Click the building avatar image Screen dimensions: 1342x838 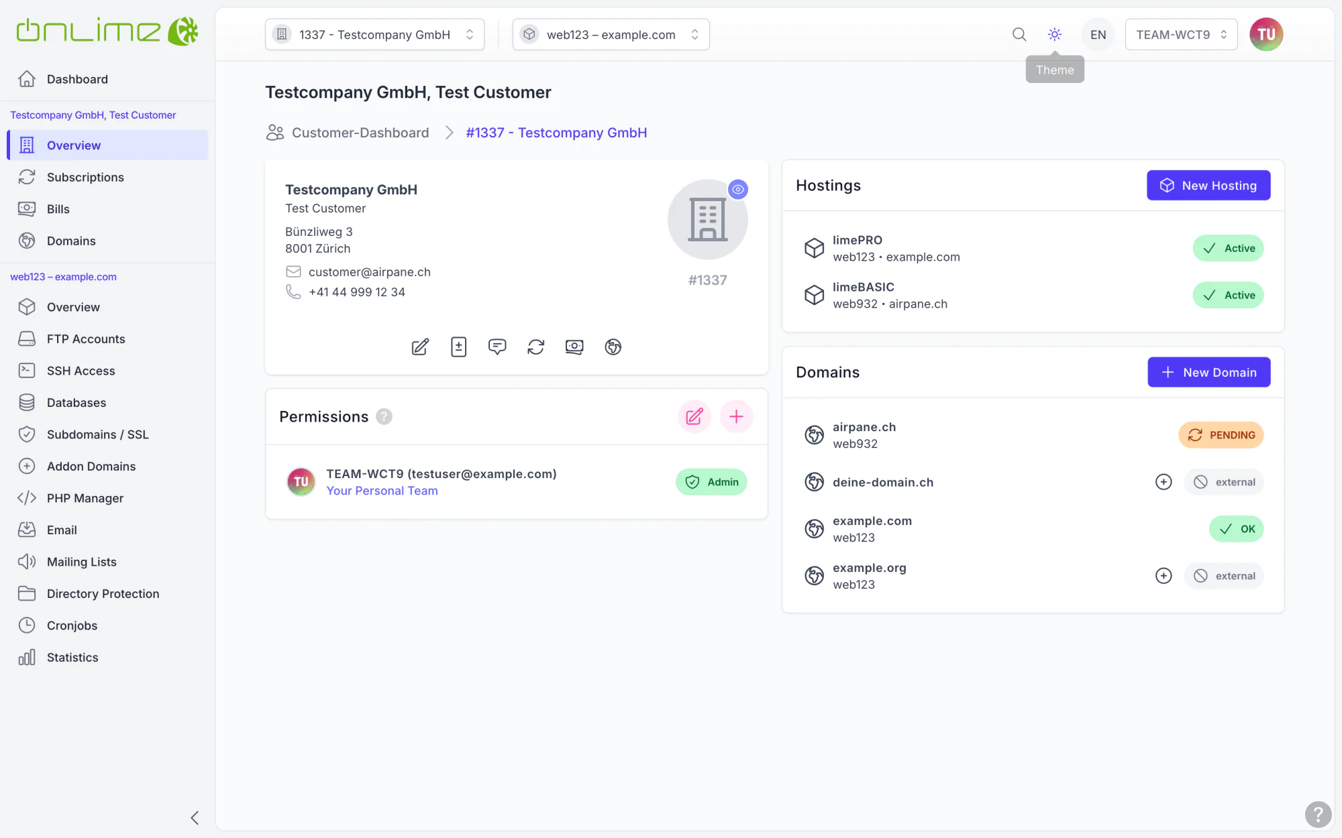click(x=707, y=220)
